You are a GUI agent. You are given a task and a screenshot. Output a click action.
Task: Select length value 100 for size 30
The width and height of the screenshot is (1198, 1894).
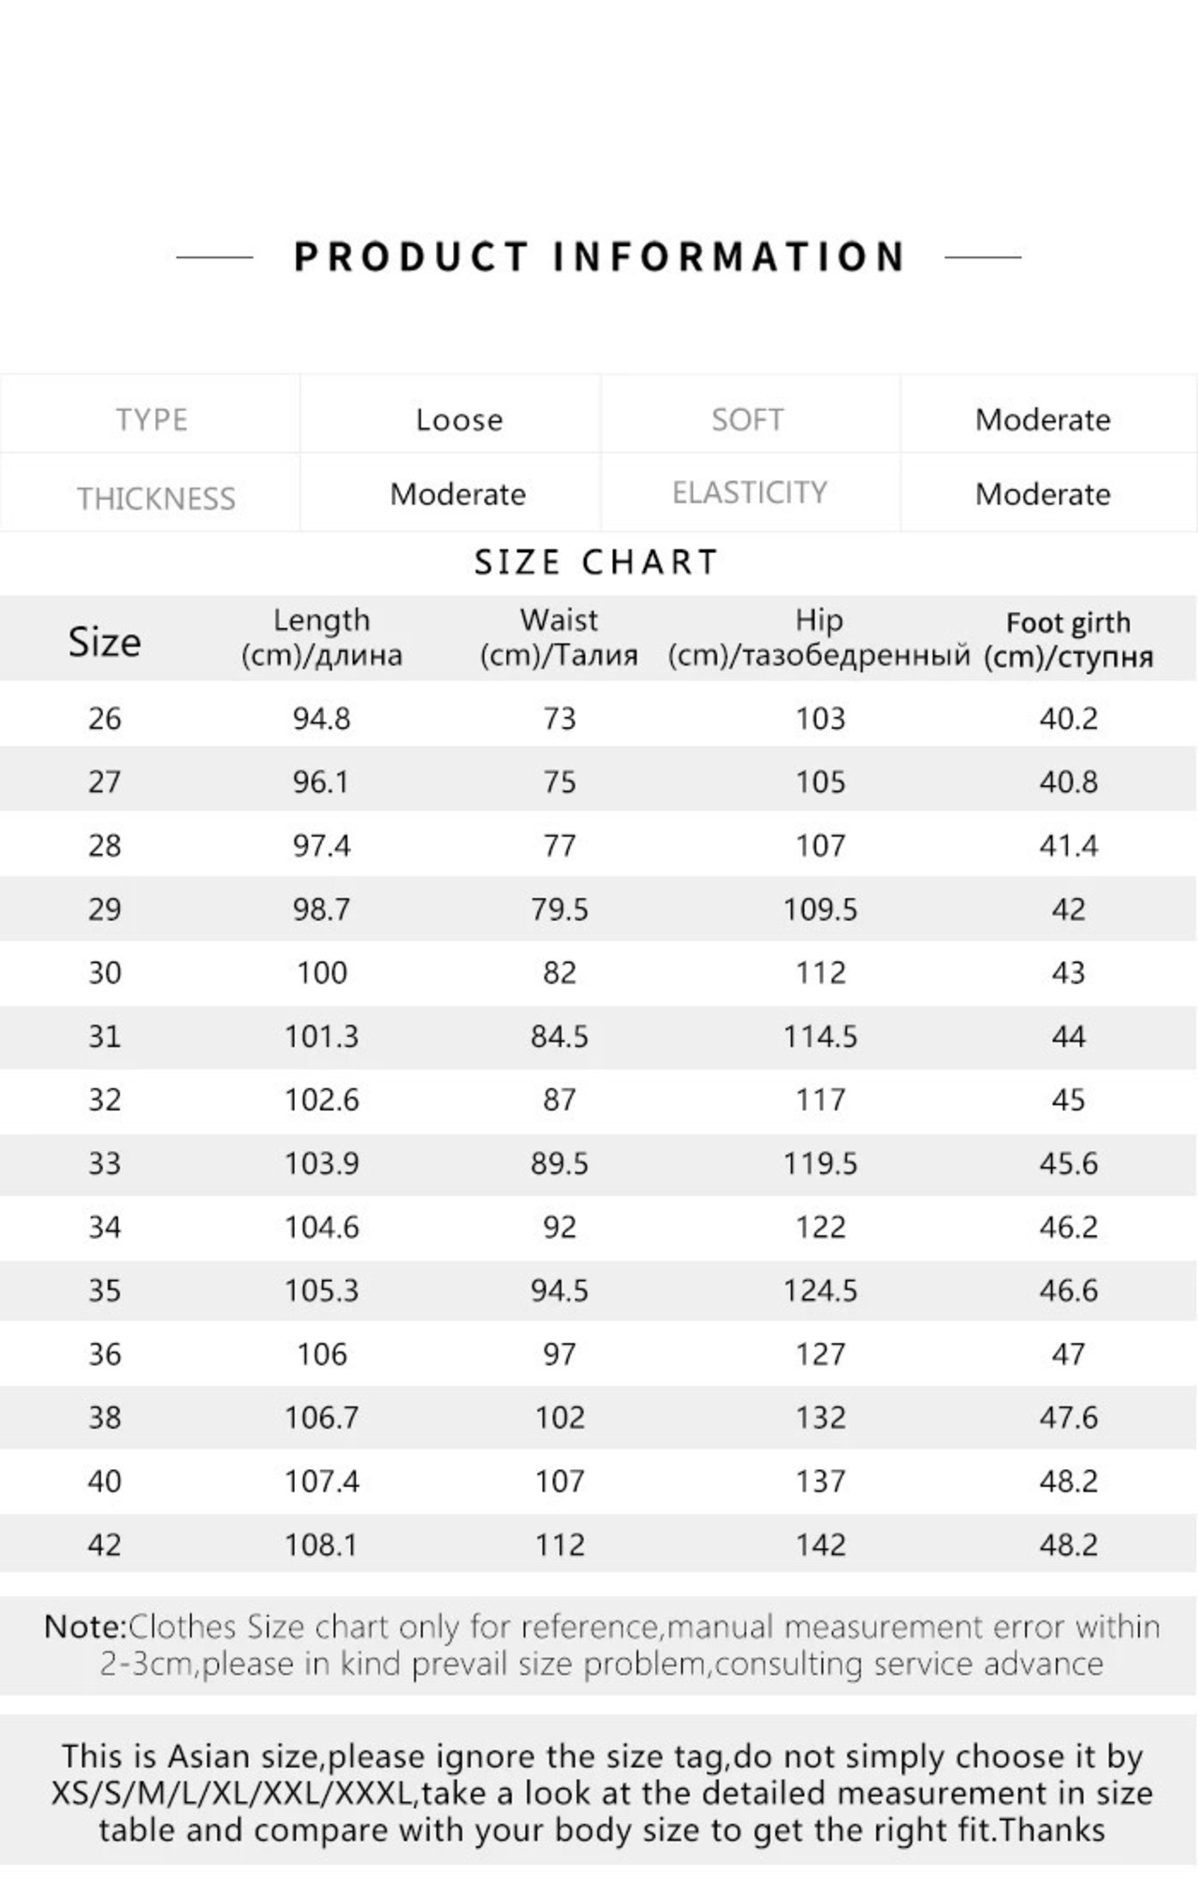(x=322, y=973)
